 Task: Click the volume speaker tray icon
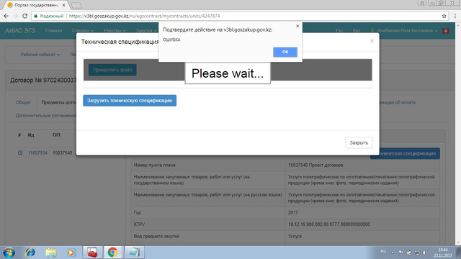pyautogui.click(x=425, y=253)
